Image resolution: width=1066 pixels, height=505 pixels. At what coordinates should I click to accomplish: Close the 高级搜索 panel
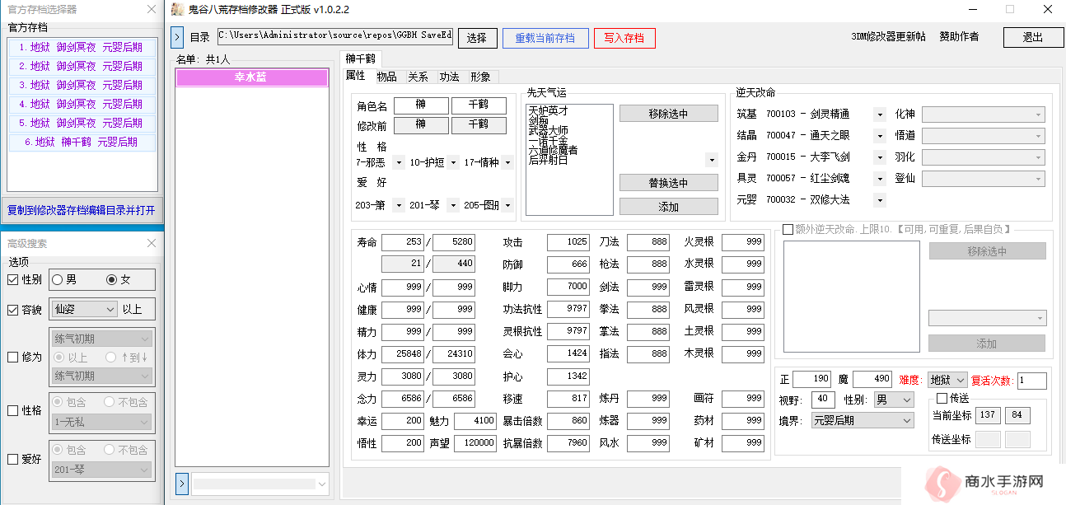(x=151, y=243)
